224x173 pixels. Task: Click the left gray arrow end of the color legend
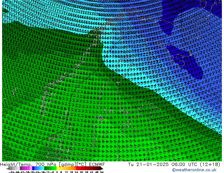(8, 168)
